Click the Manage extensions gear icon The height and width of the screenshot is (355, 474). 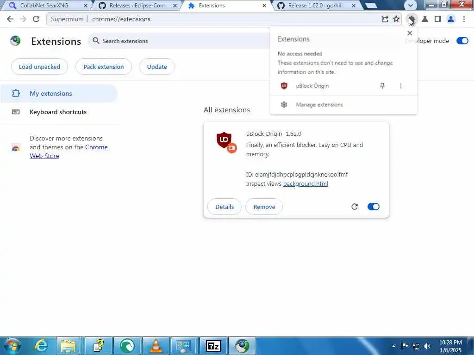(x=284, y=104)
